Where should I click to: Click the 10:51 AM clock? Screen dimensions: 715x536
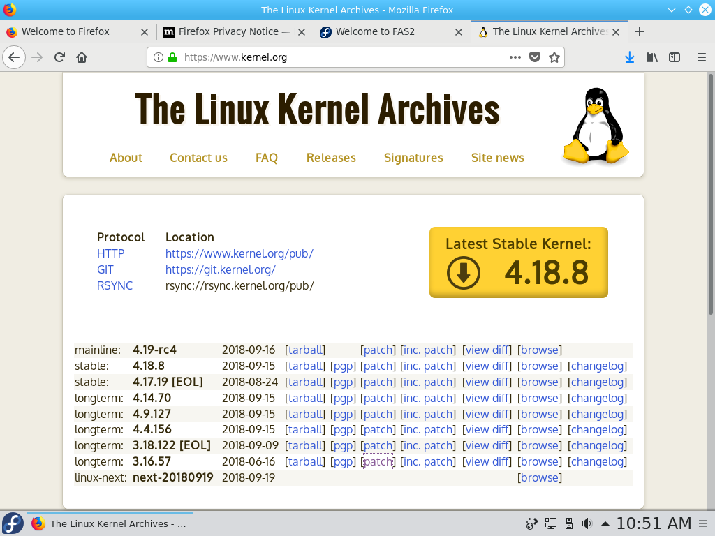[x=654, y=523]
